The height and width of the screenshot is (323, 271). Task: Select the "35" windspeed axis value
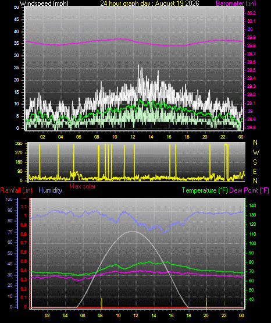tap(16, 44)
